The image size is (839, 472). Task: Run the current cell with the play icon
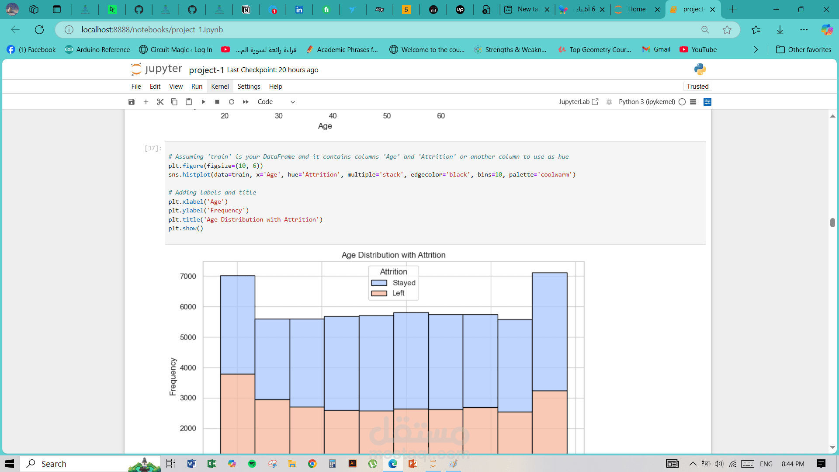click(x=203, y=102)
